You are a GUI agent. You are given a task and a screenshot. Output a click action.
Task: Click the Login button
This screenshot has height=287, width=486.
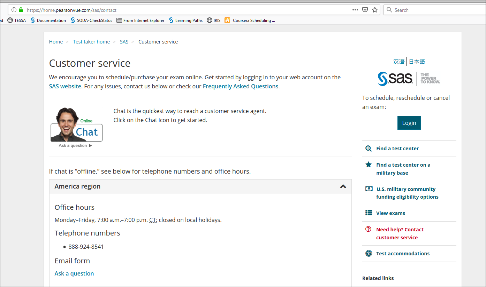point(409,122)
